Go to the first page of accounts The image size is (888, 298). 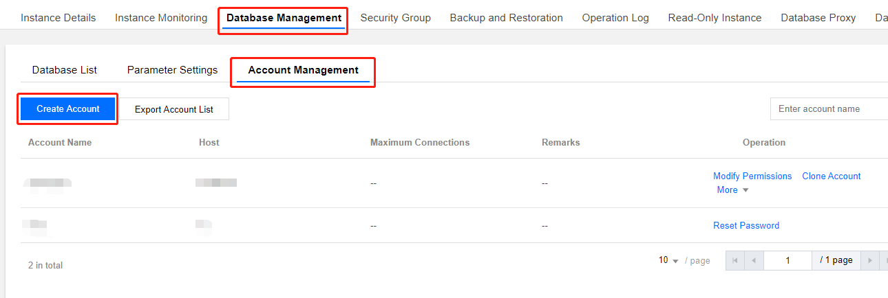734,260
